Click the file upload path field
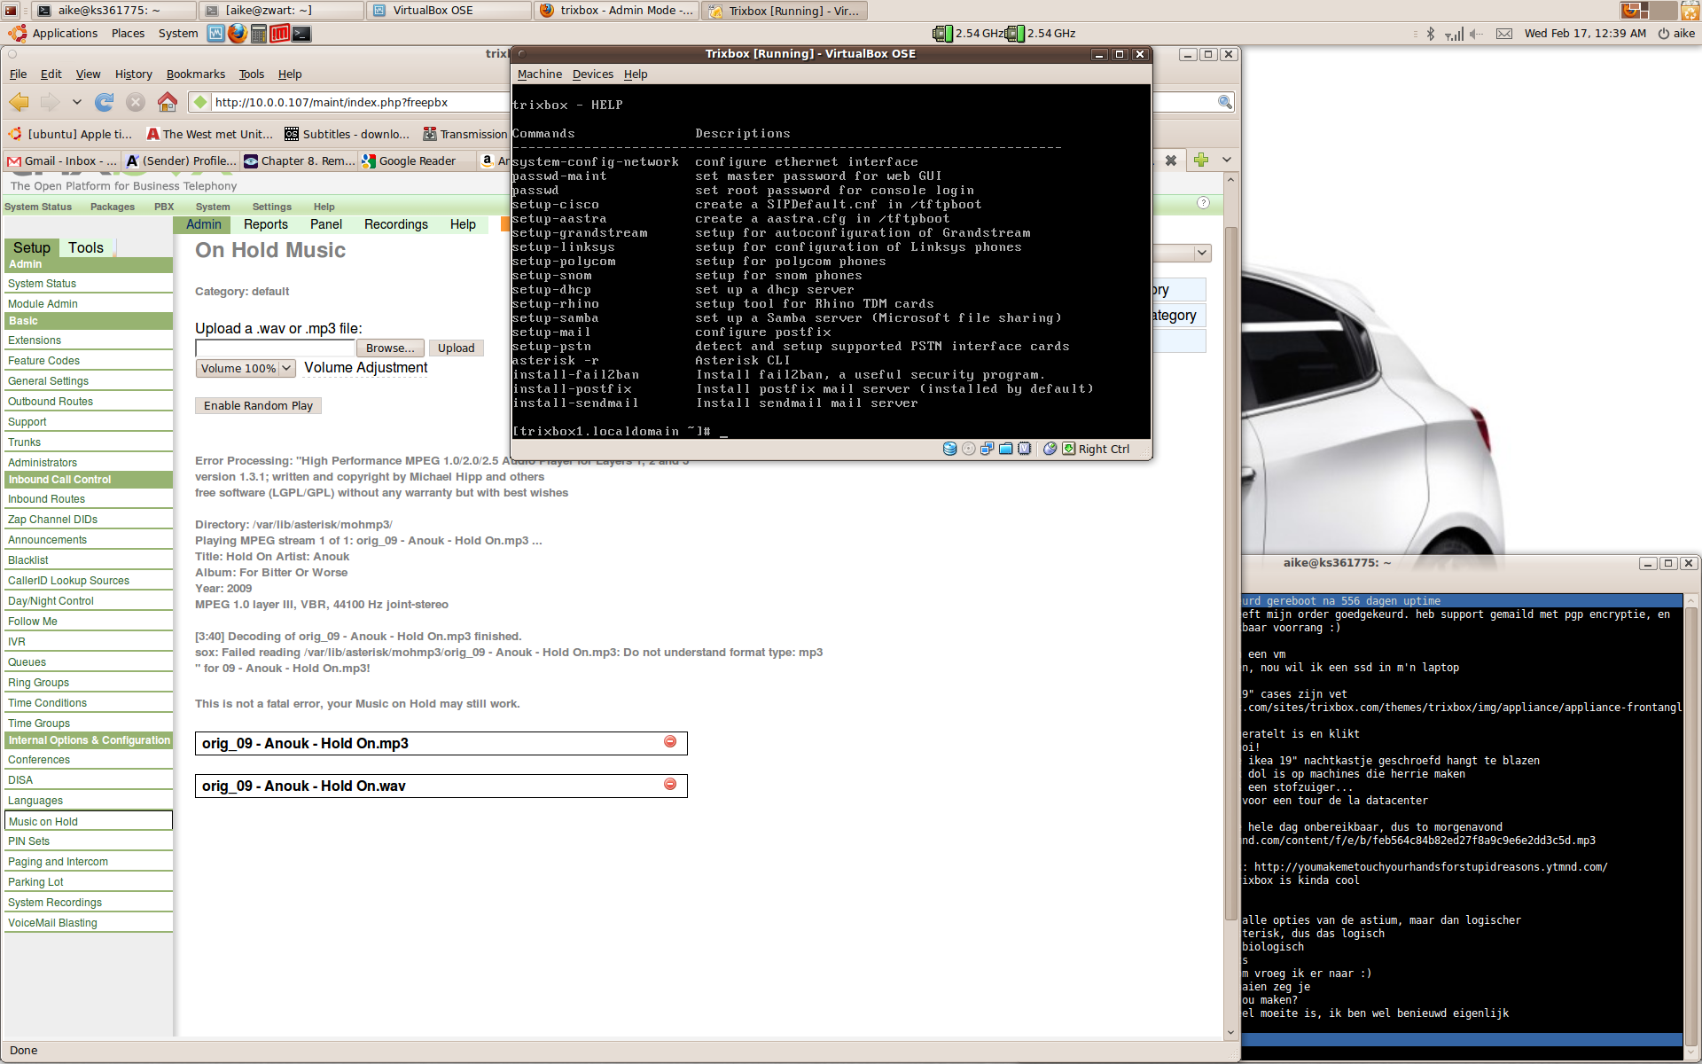 [x=275, y=348]
